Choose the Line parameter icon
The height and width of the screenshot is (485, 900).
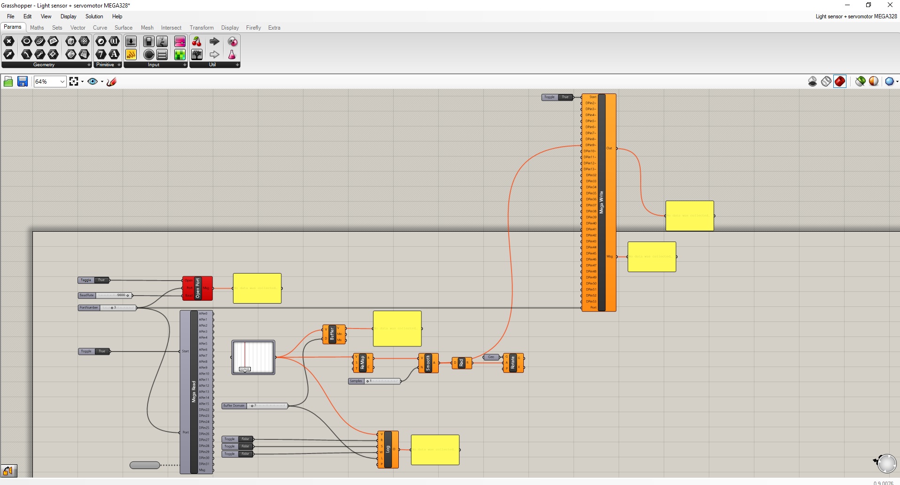tap(40, 55)
